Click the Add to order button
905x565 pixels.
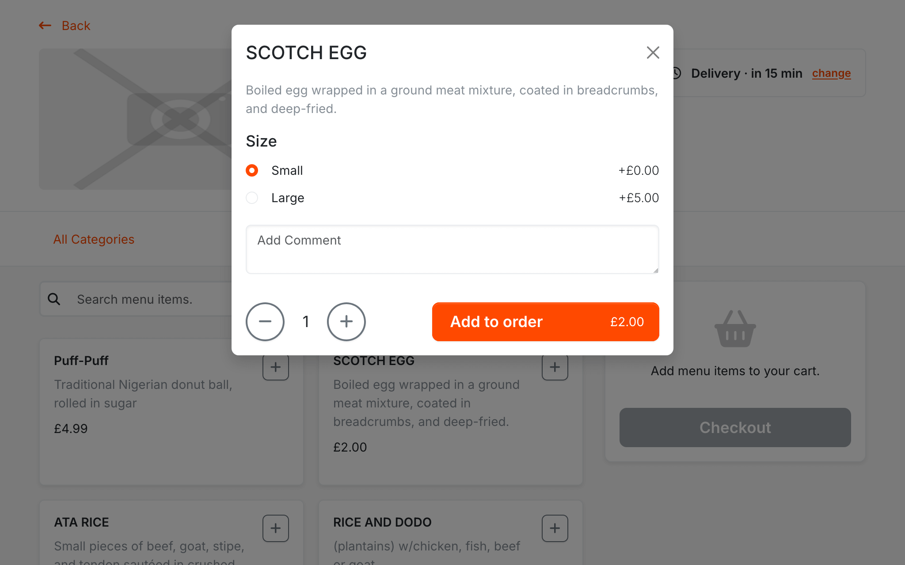point(545,322)
